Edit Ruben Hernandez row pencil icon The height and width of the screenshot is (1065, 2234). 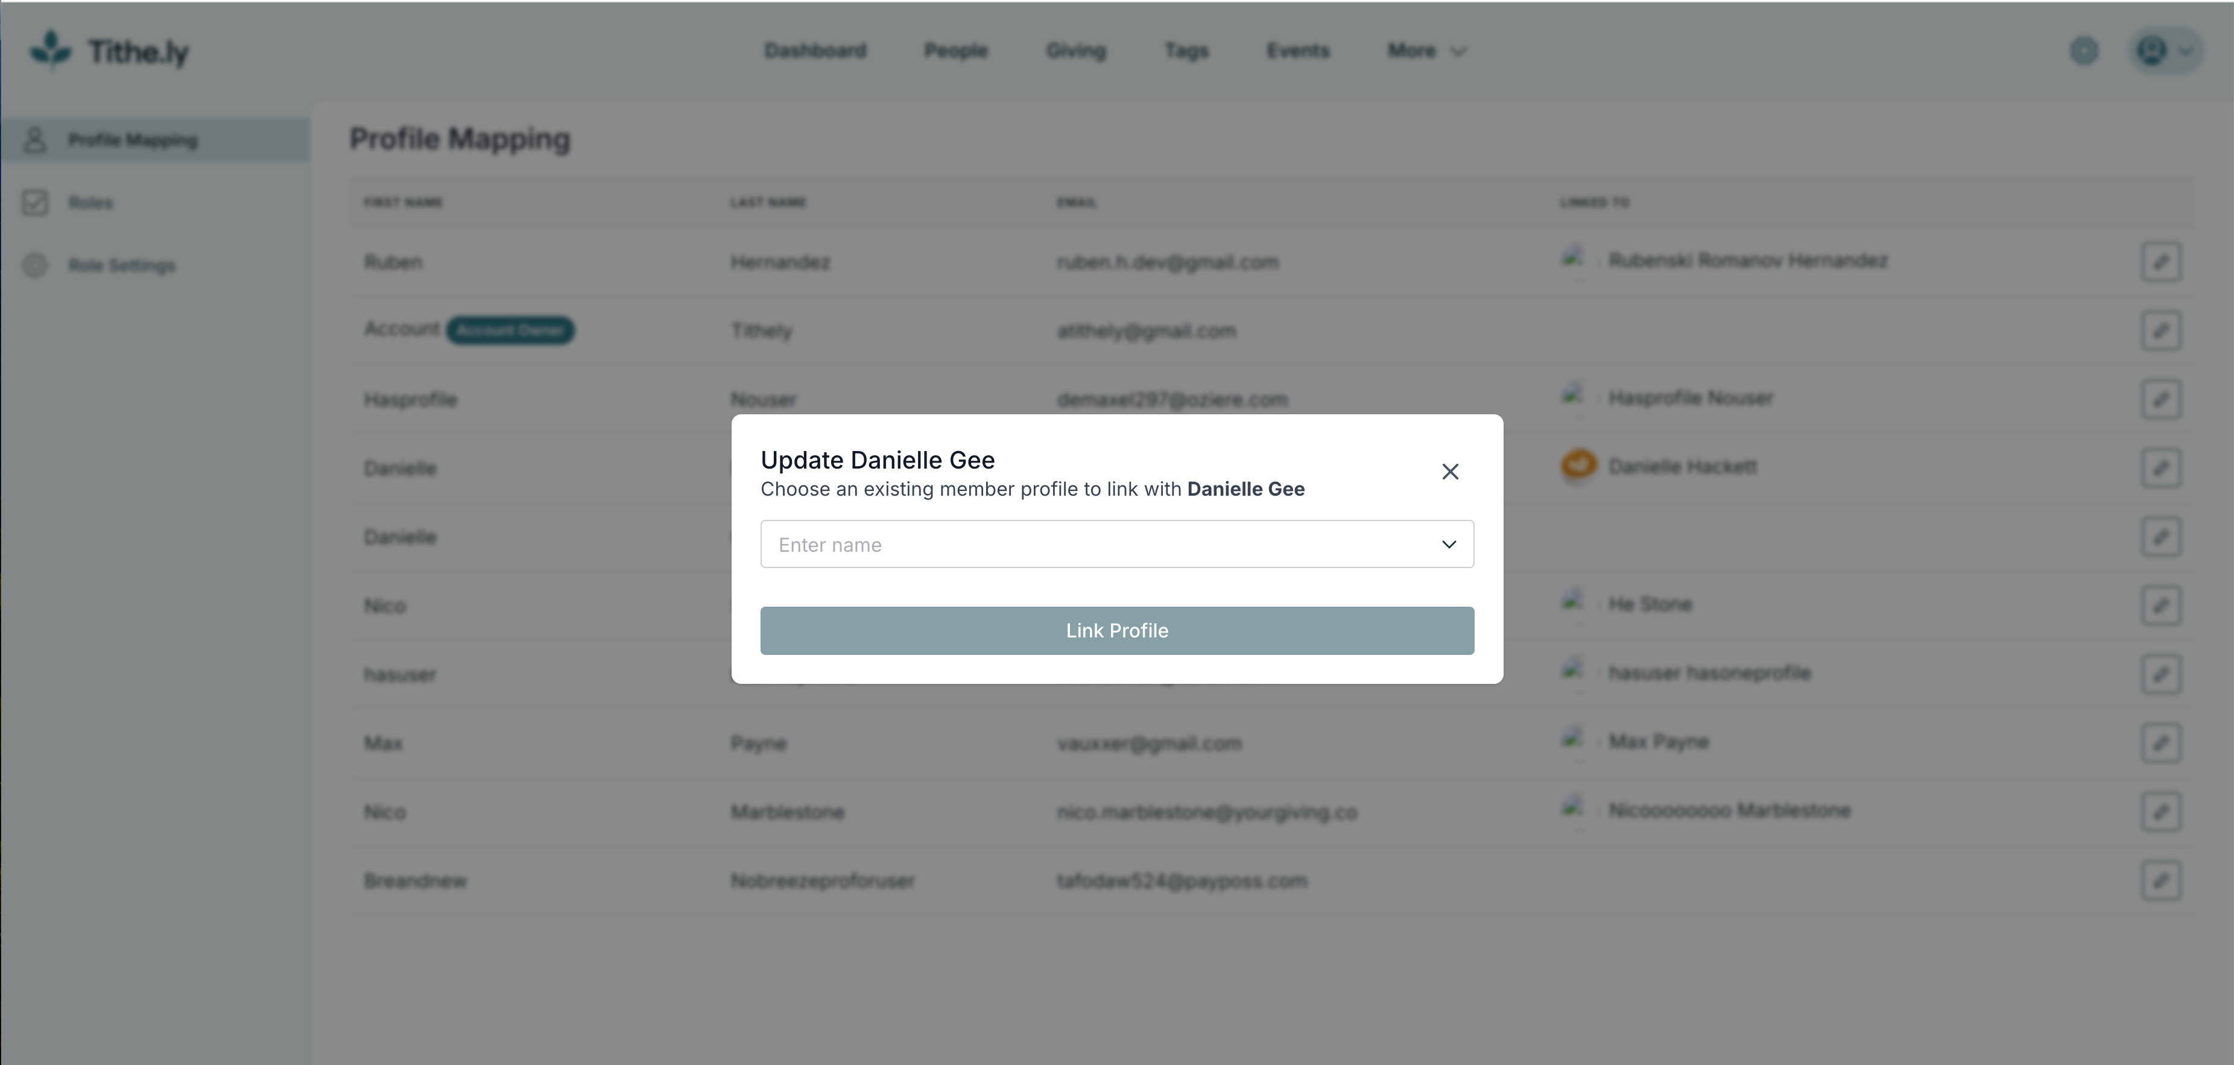pos(2160,261)
